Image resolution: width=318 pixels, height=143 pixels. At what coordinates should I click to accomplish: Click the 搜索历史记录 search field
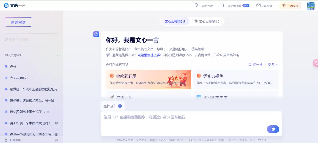click(x=32, y=40)
